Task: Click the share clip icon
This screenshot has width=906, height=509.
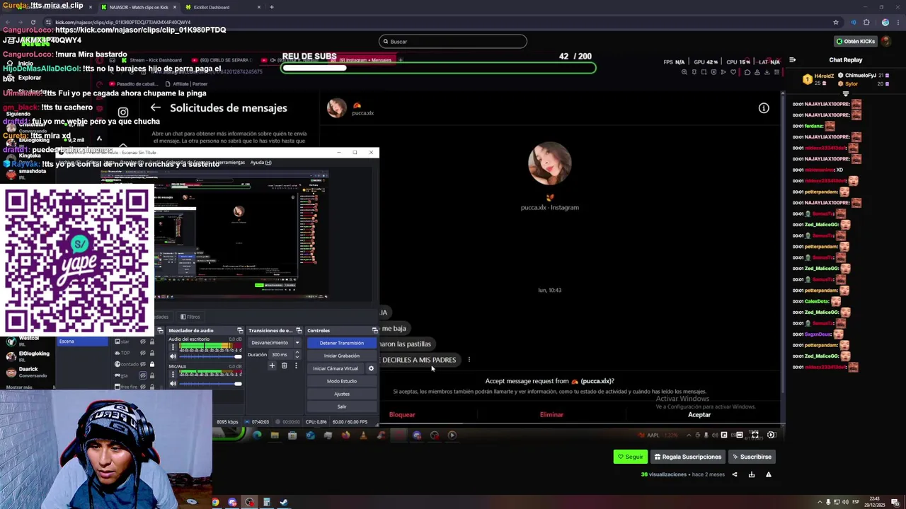Action: [735, 474]
